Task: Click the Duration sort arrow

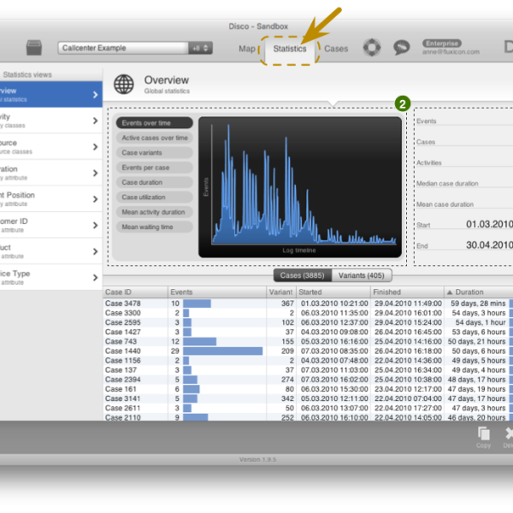Action: (x=459, y=292)
